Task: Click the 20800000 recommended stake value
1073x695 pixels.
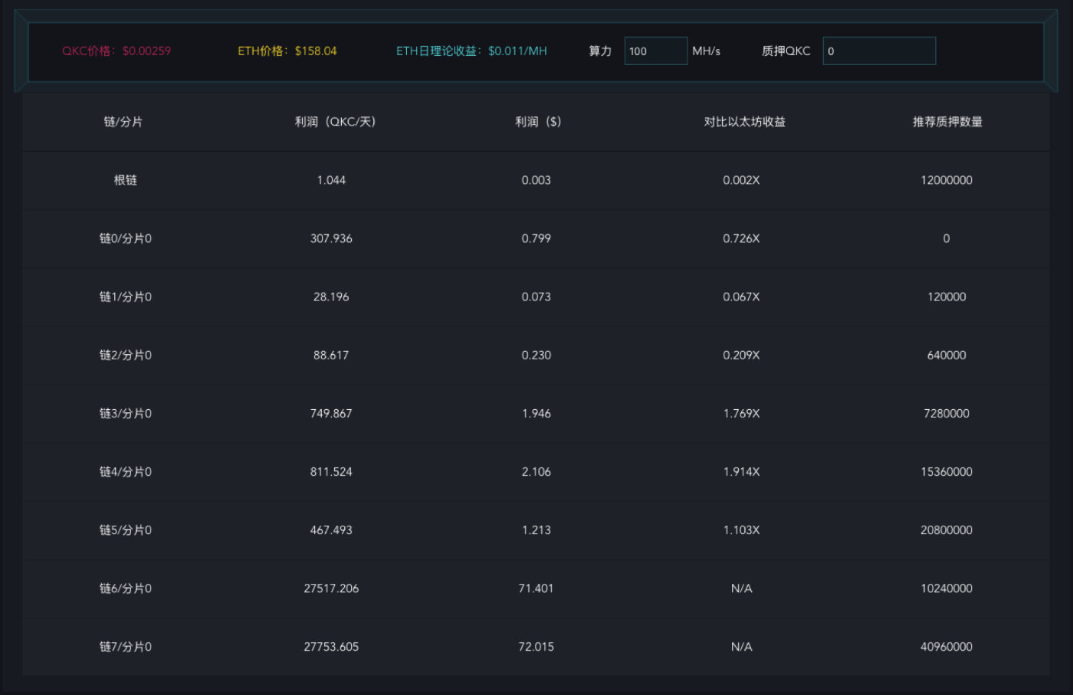Action: [x=947, y=530]
